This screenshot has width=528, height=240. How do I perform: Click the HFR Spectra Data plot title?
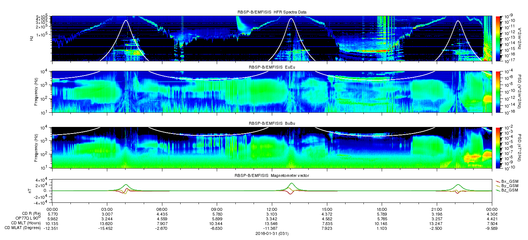[x=272, y=12]
